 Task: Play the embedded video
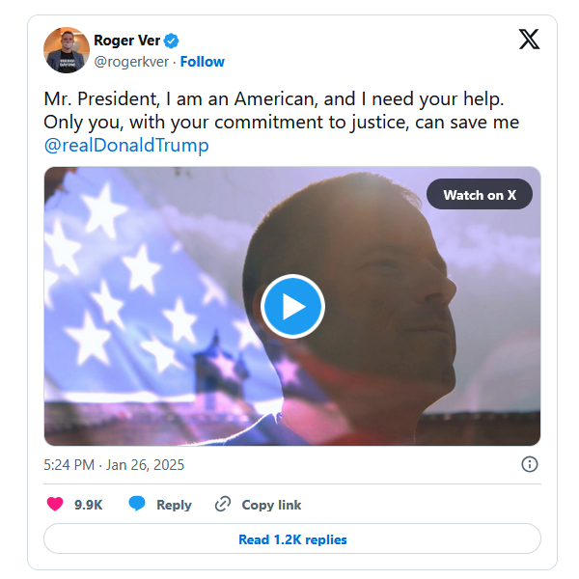coord(292,306)
